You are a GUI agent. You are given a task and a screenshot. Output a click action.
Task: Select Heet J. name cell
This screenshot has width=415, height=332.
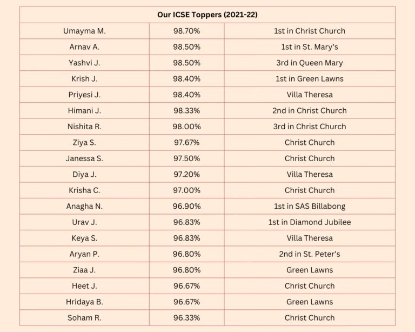point(84,286)
